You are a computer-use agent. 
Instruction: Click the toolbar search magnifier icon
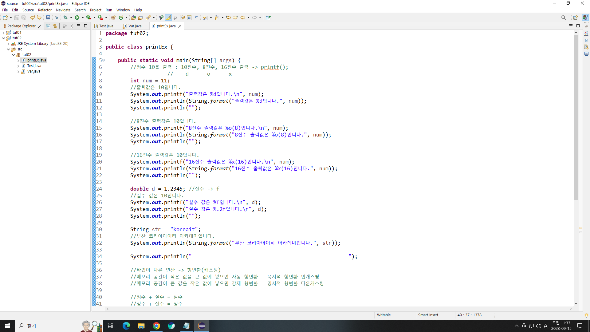pos(563,18)
